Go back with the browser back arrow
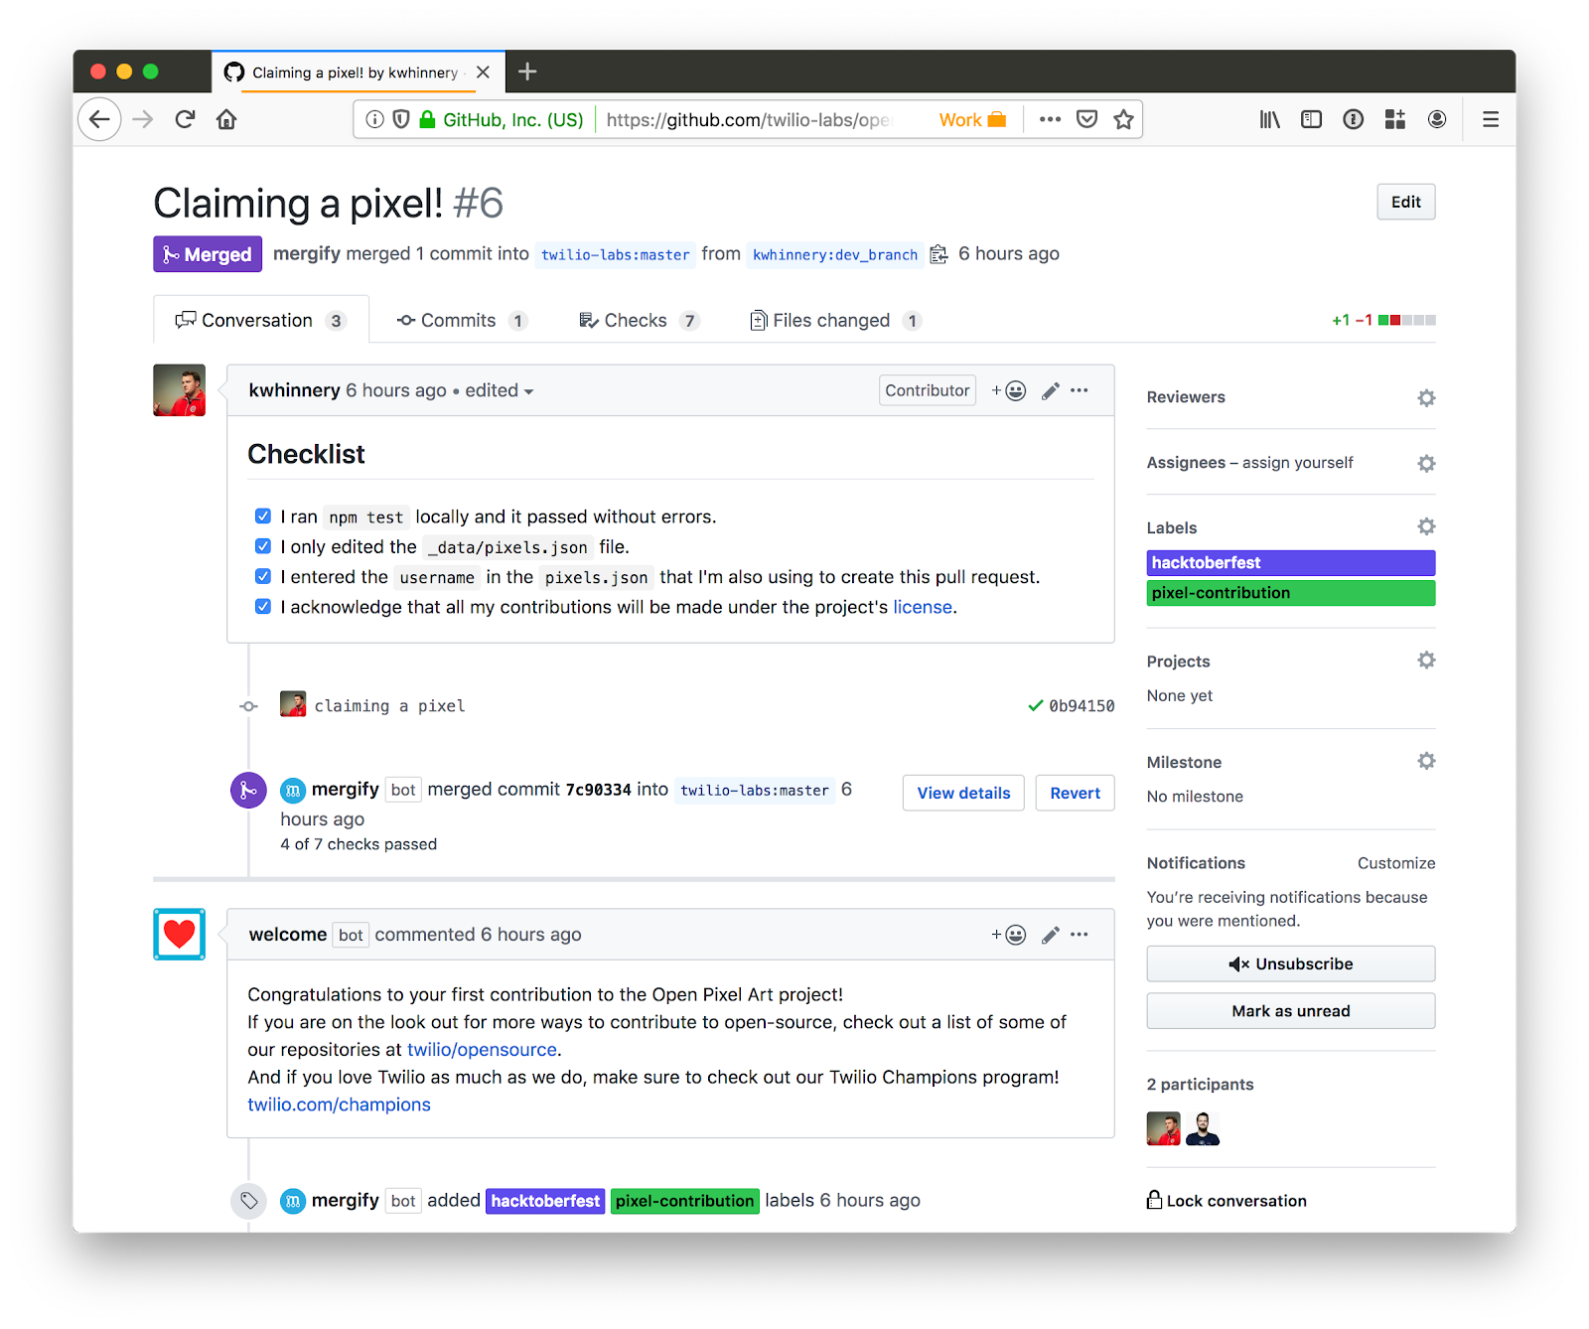The height and width of the screenshot is (1329, 1589). (x=99, y=120)
